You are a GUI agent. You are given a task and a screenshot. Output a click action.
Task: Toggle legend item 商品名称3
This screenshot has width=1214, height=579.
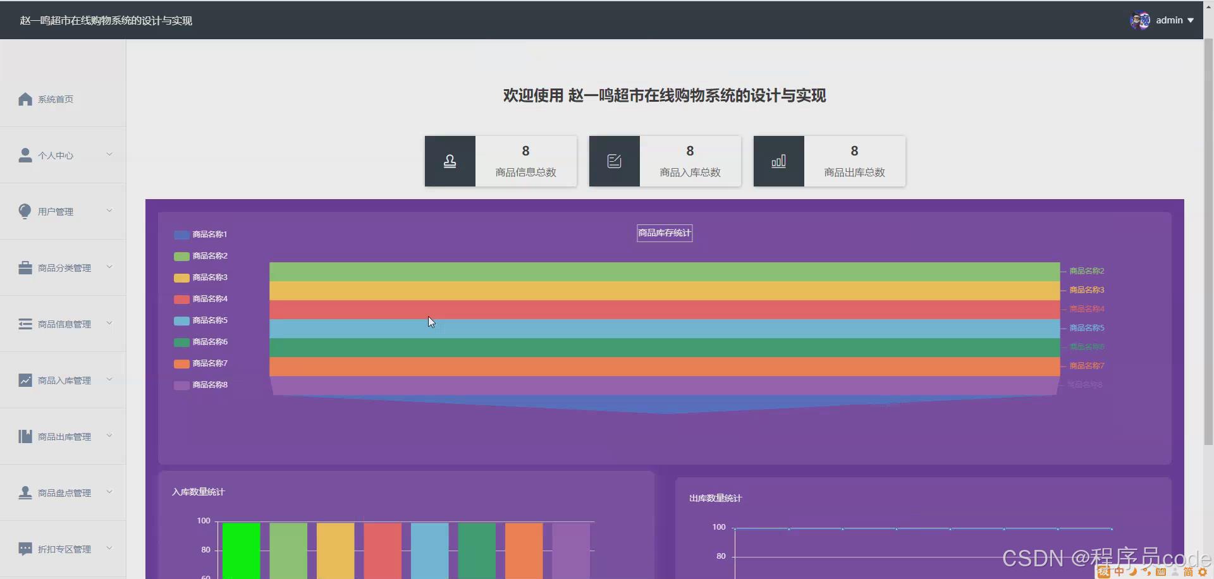pos(200,277)
